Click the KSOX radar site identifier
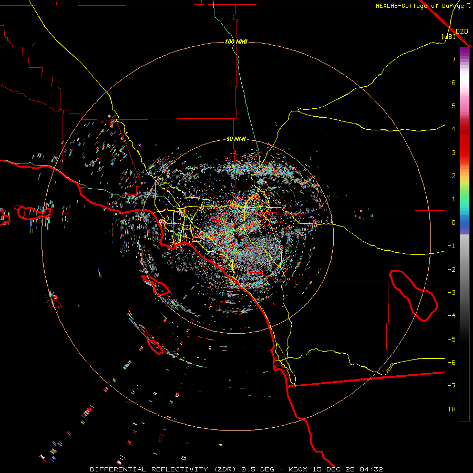 (299, 469)
